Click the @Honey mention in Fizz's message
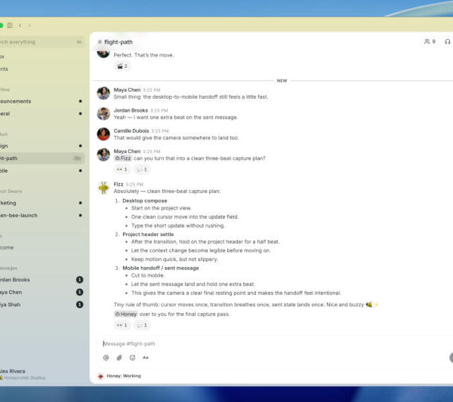This screenshot has height=402, width=453. [125, 315]
